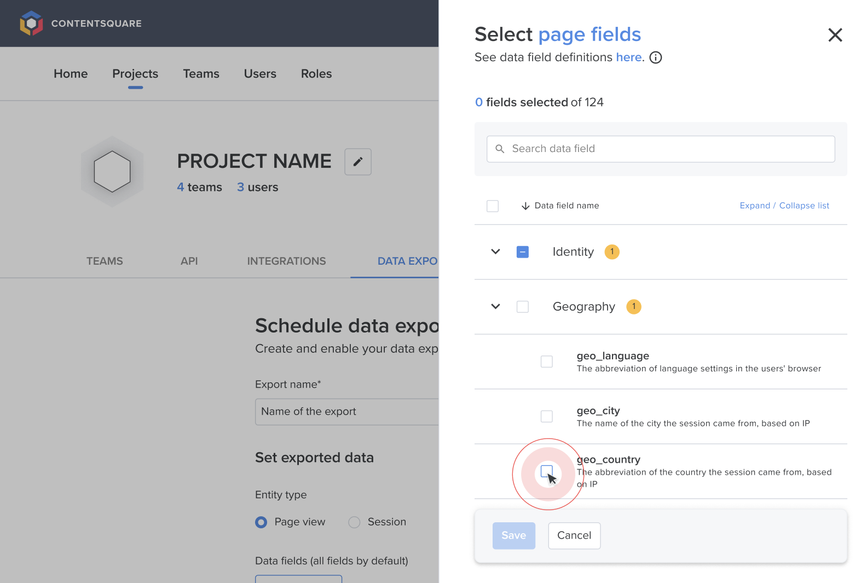Open the info icon next to definitions link
Viewport: 867px width, 583px height.
click(x=656, y=57)
